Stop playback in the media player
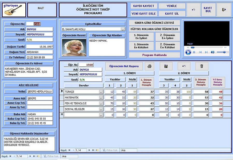Screen dimensions: 233x160 (194, 52)
